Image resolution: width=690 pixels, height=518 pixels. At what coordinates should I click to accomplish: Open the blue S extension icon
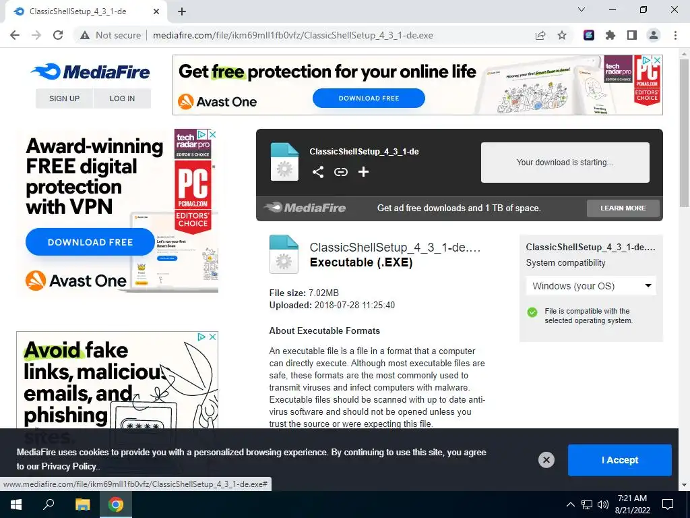(589, 35)
